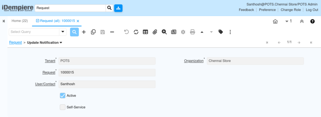Click the Process gear icon

pyautogui.click(x=183, y=32)
